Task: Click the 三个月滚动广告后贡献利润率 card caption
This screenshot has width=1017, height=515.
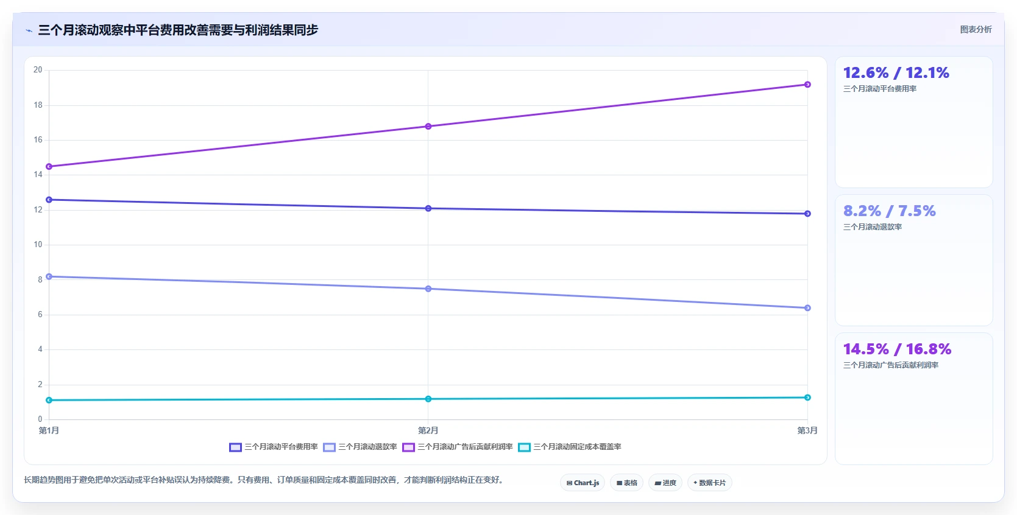Action: 891,365
